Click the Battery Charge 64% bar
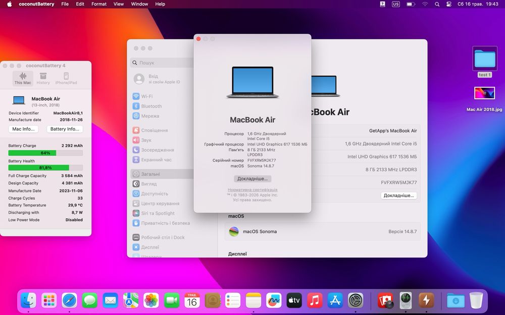The image size is (505, 315). click(x=45, y=153)
